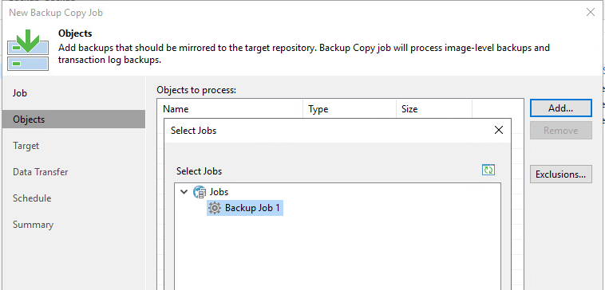Sort by the Size column header
The height and width of the screenshot is (290, 605).
click(x=434, y=109)
